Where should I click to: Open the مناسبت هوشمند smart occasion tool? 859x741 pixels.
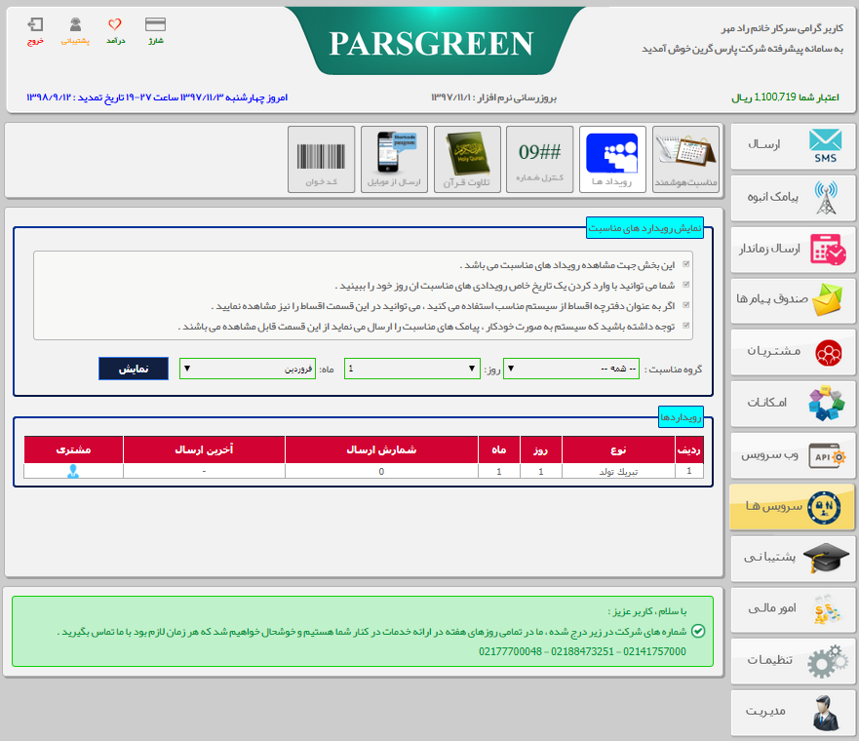point(685,159)
